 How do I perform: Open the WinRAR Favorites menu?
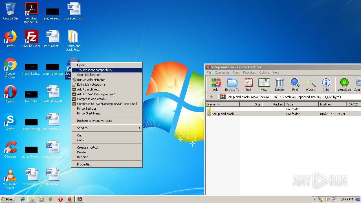pos(250,72)
